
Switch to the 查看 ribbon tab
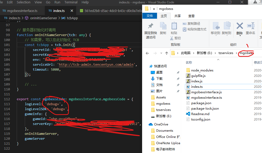[x=191, y=16]
